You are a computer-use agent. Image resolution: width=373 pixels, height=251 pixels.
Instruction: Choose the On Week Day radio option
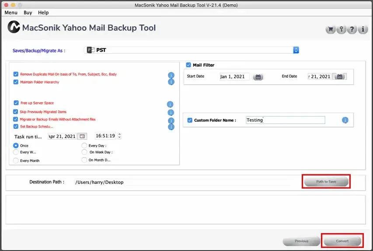pyautogui.click(x=84, y=152)
